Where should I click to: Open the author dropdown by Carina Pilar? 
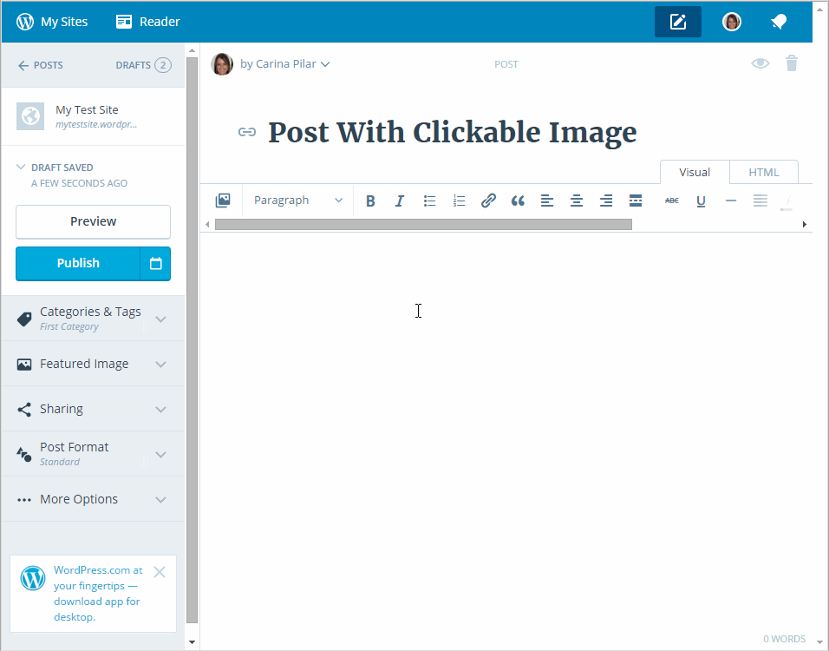(x=281, y=63)
